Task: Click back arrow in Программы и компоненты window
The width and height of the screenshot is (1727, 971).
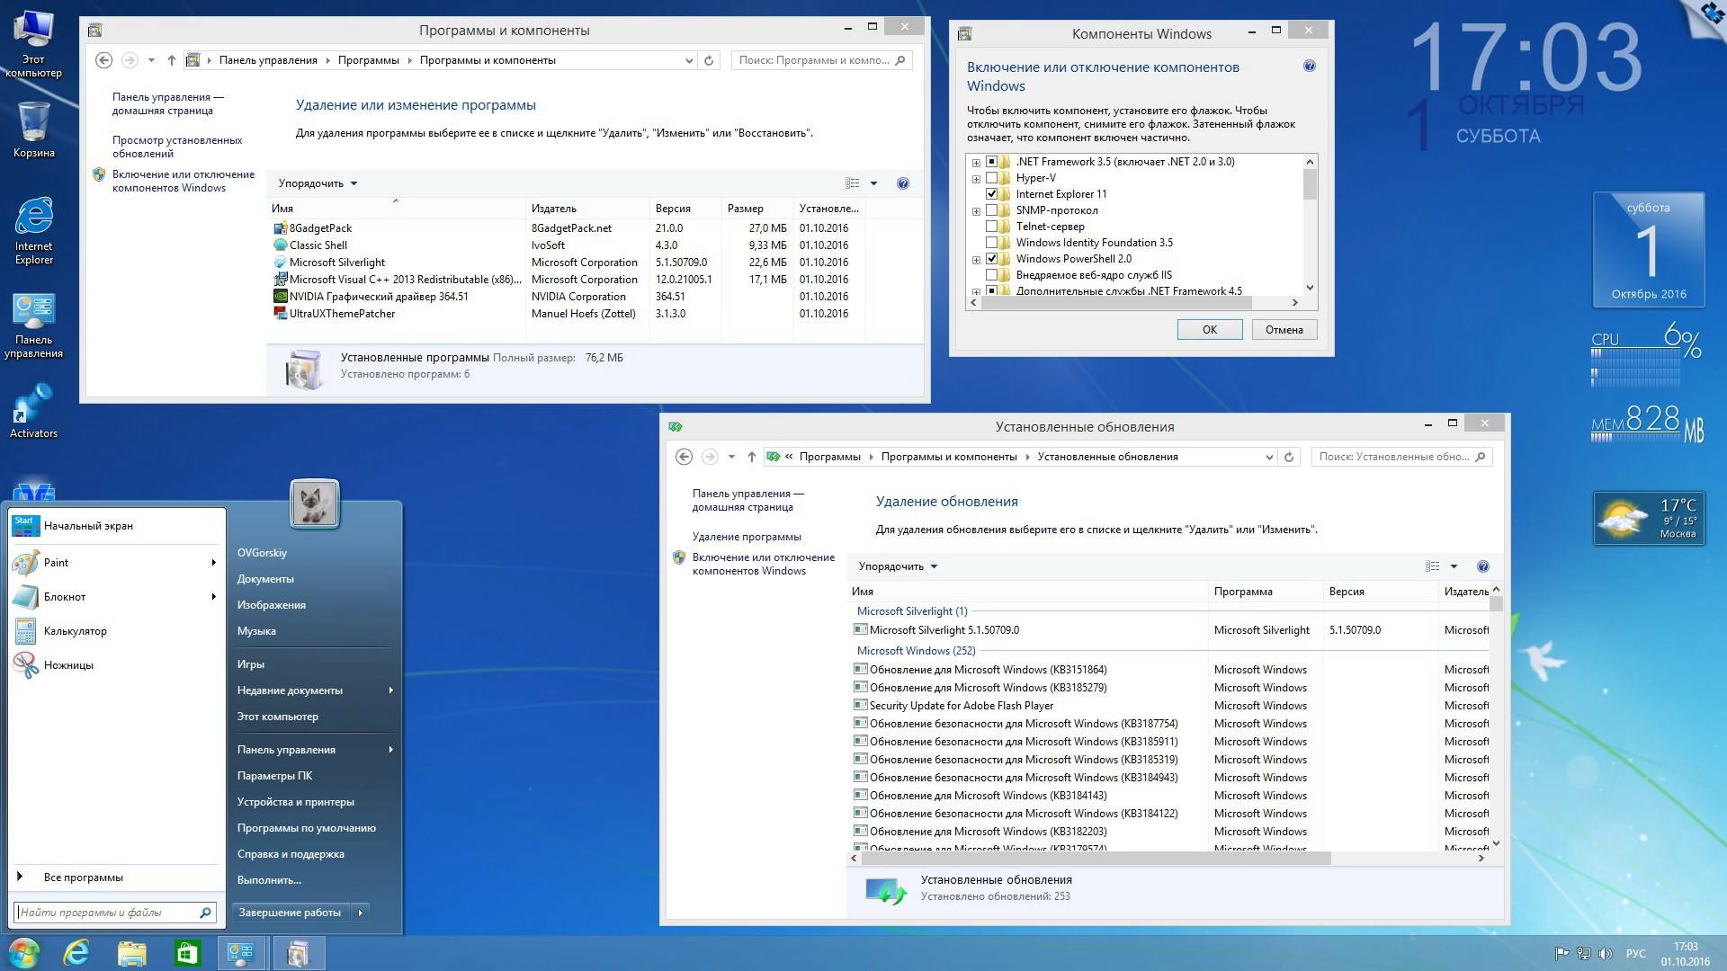Action: coord(103,60)
